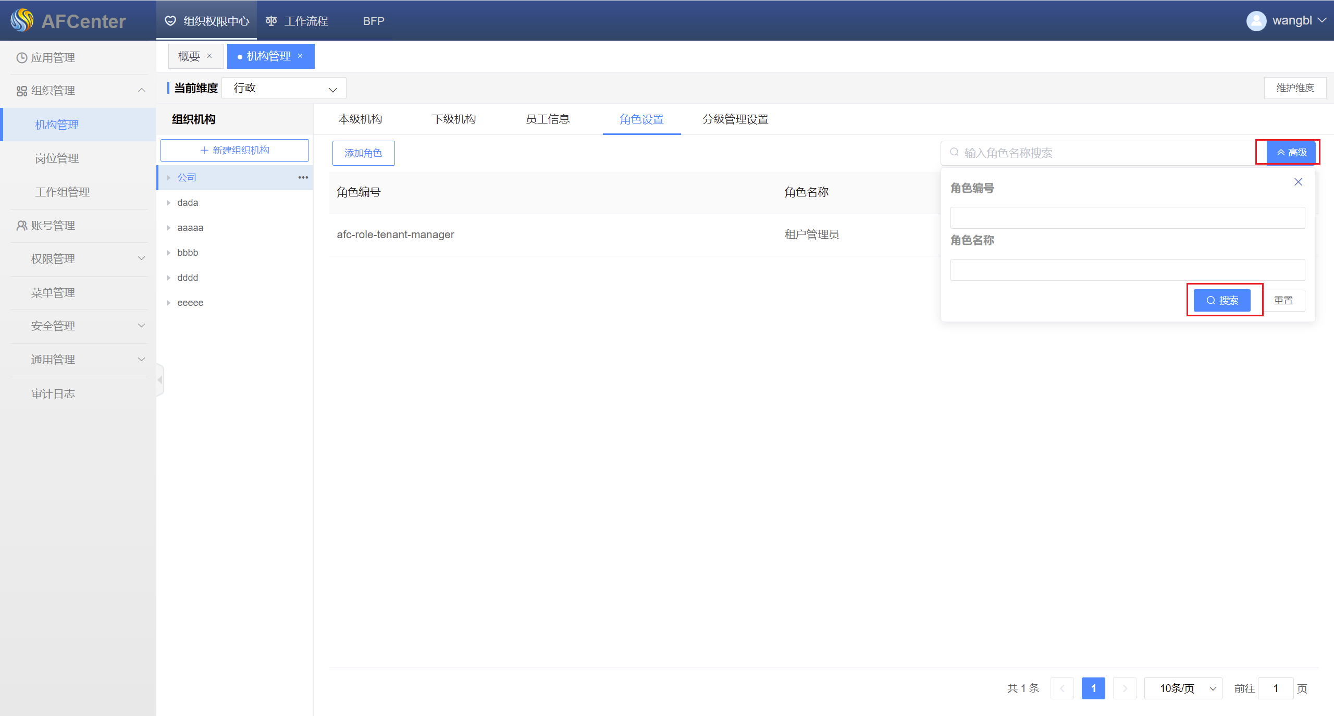Select page 1 in the pagination
The image size is (1334, 716).
tap(1093, 688)
